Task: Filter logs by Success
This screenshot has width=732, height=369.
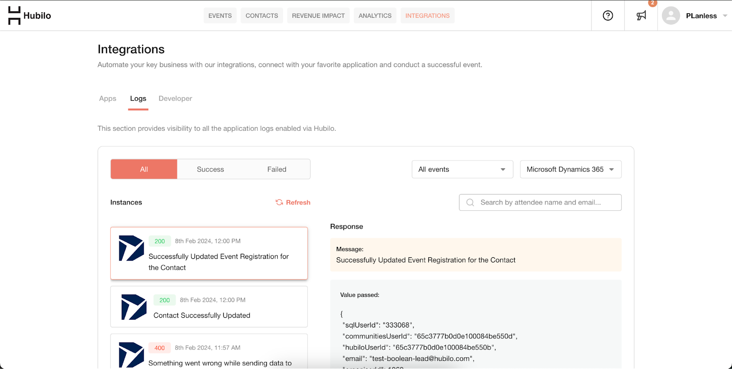Action: (210, 169)
